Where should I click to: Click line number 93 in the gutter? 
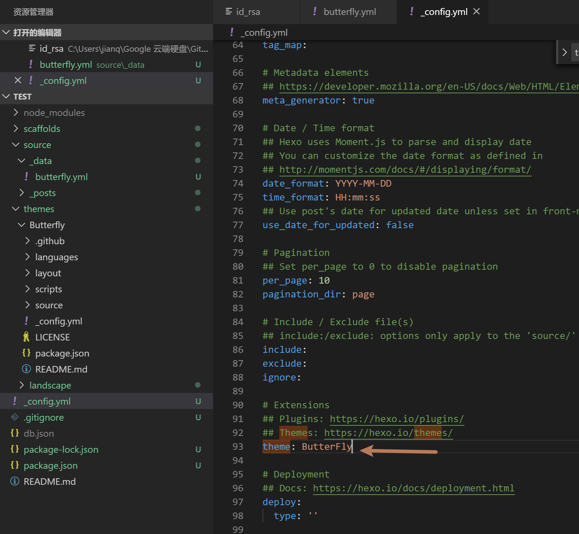point(237,447)
